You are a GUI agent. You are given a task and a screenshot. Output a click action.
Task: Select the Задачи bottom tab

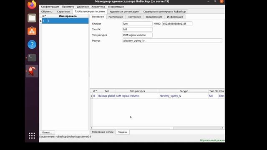click(123, 132)
